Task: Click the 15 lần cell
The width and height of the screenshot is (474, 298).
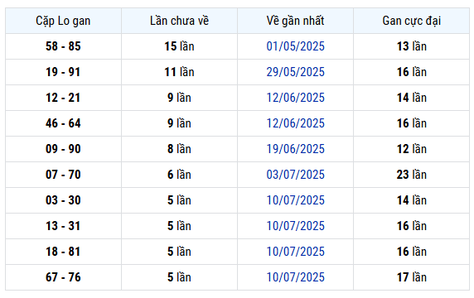Action: [x=179, y=46]
